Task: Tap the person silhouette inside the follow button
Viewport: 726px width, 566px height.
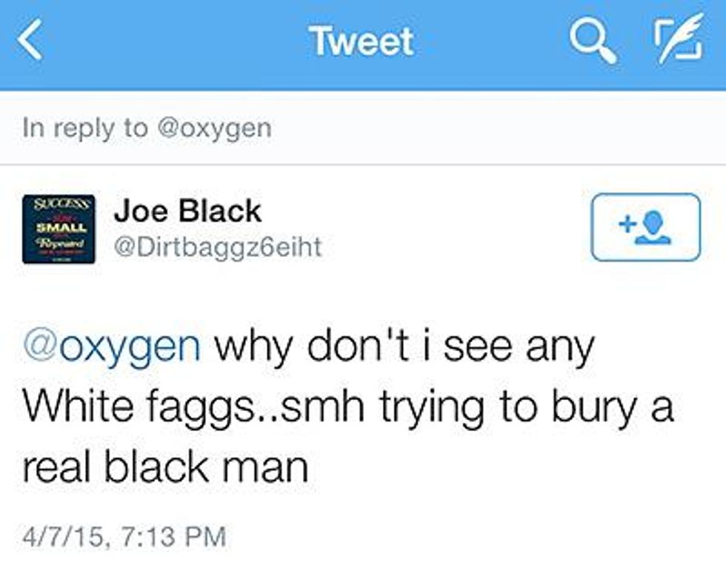Action: pyautogui.click(x=653, y=227)
